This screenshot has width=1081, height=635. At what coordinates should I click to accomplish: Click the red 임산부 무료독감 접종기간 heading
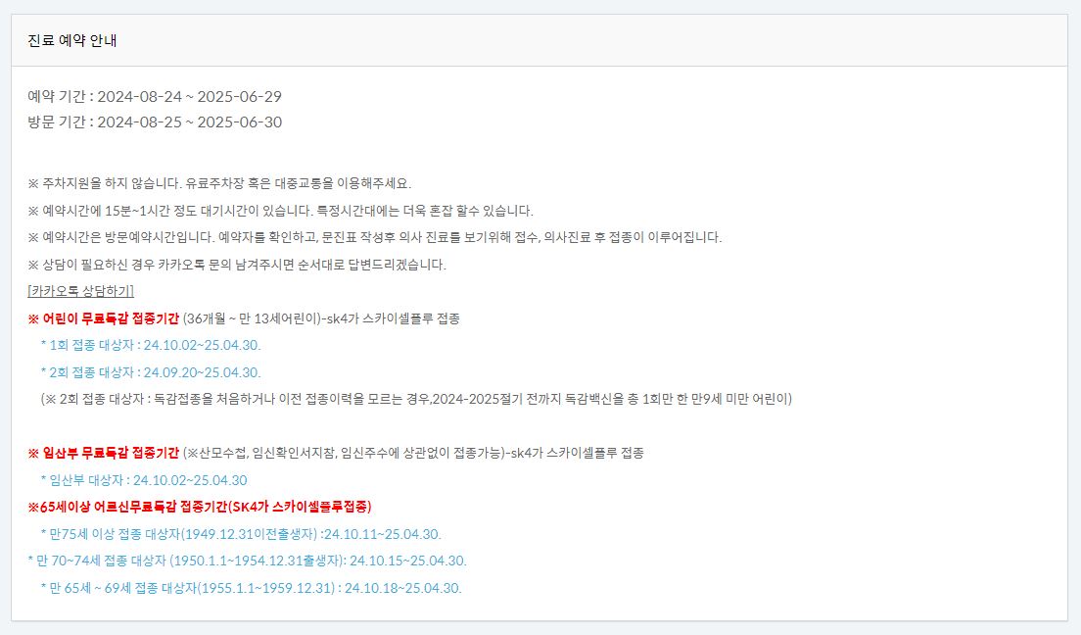pyautogui.click(x=104, y=453)
